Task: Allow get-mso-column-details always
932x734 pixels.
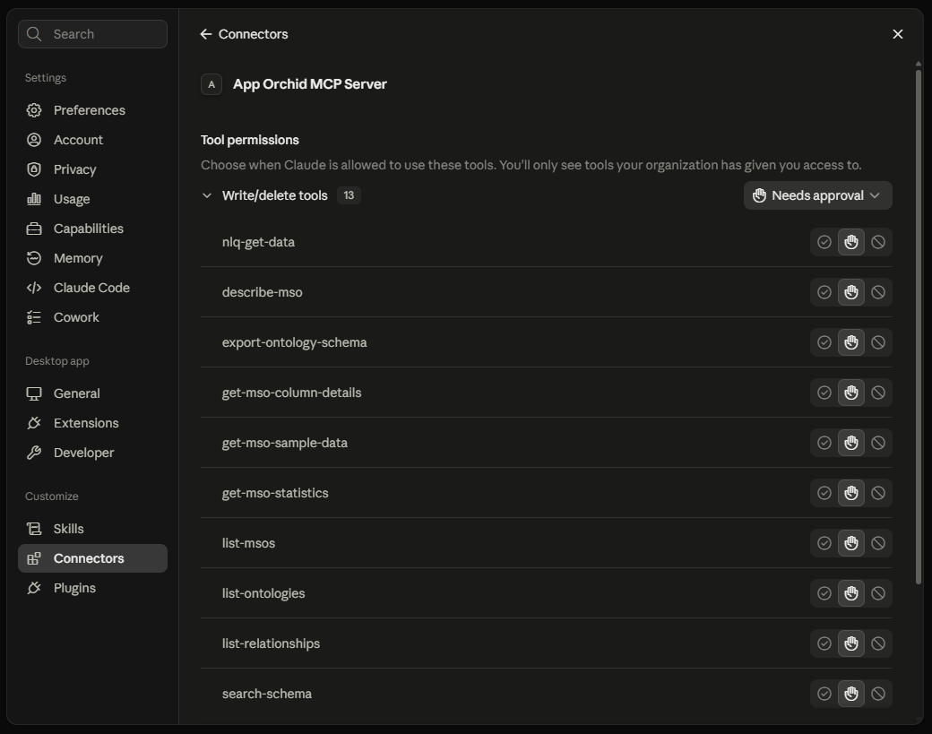Action: 824,393
